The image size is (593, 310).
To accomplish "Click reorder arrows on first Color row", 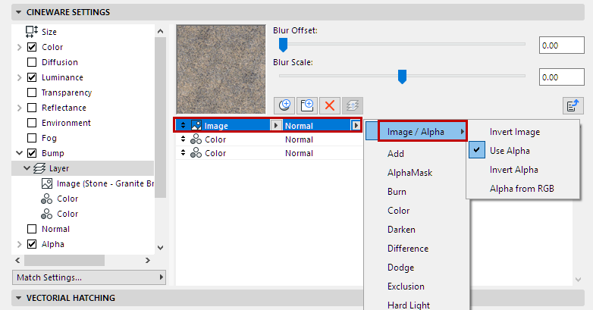I will click(183, 139).
